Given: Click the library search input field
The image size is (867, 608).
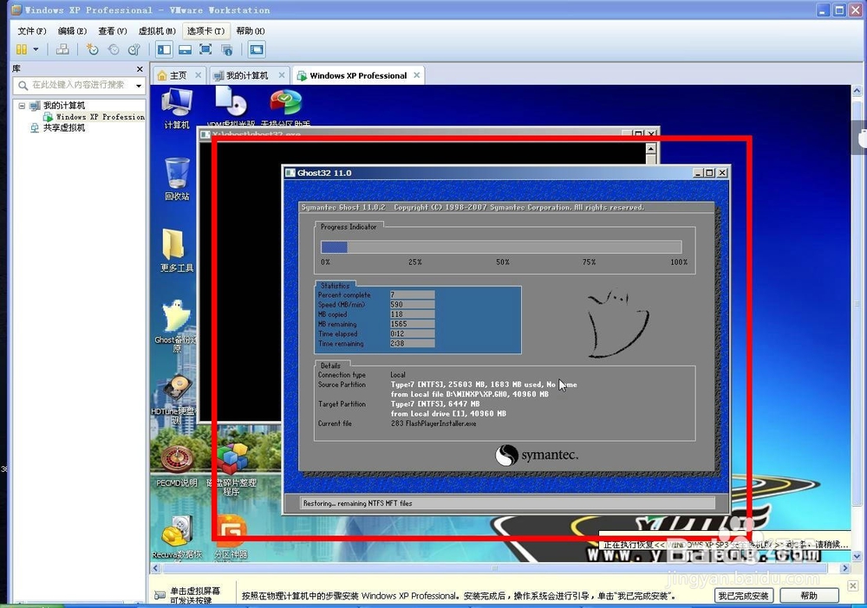Looking at the screenshot, I should (x=77, y=85).
